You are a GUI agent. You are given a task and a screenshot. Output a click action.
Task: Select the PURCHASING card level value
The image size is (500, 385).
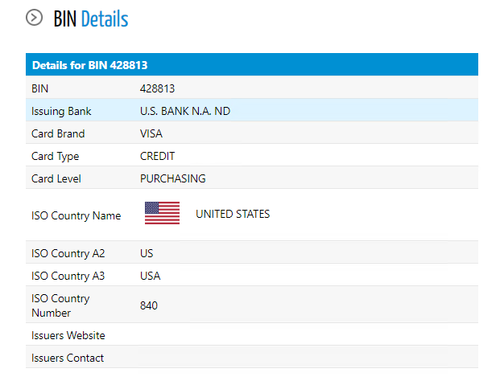click(x=173, y=179)
